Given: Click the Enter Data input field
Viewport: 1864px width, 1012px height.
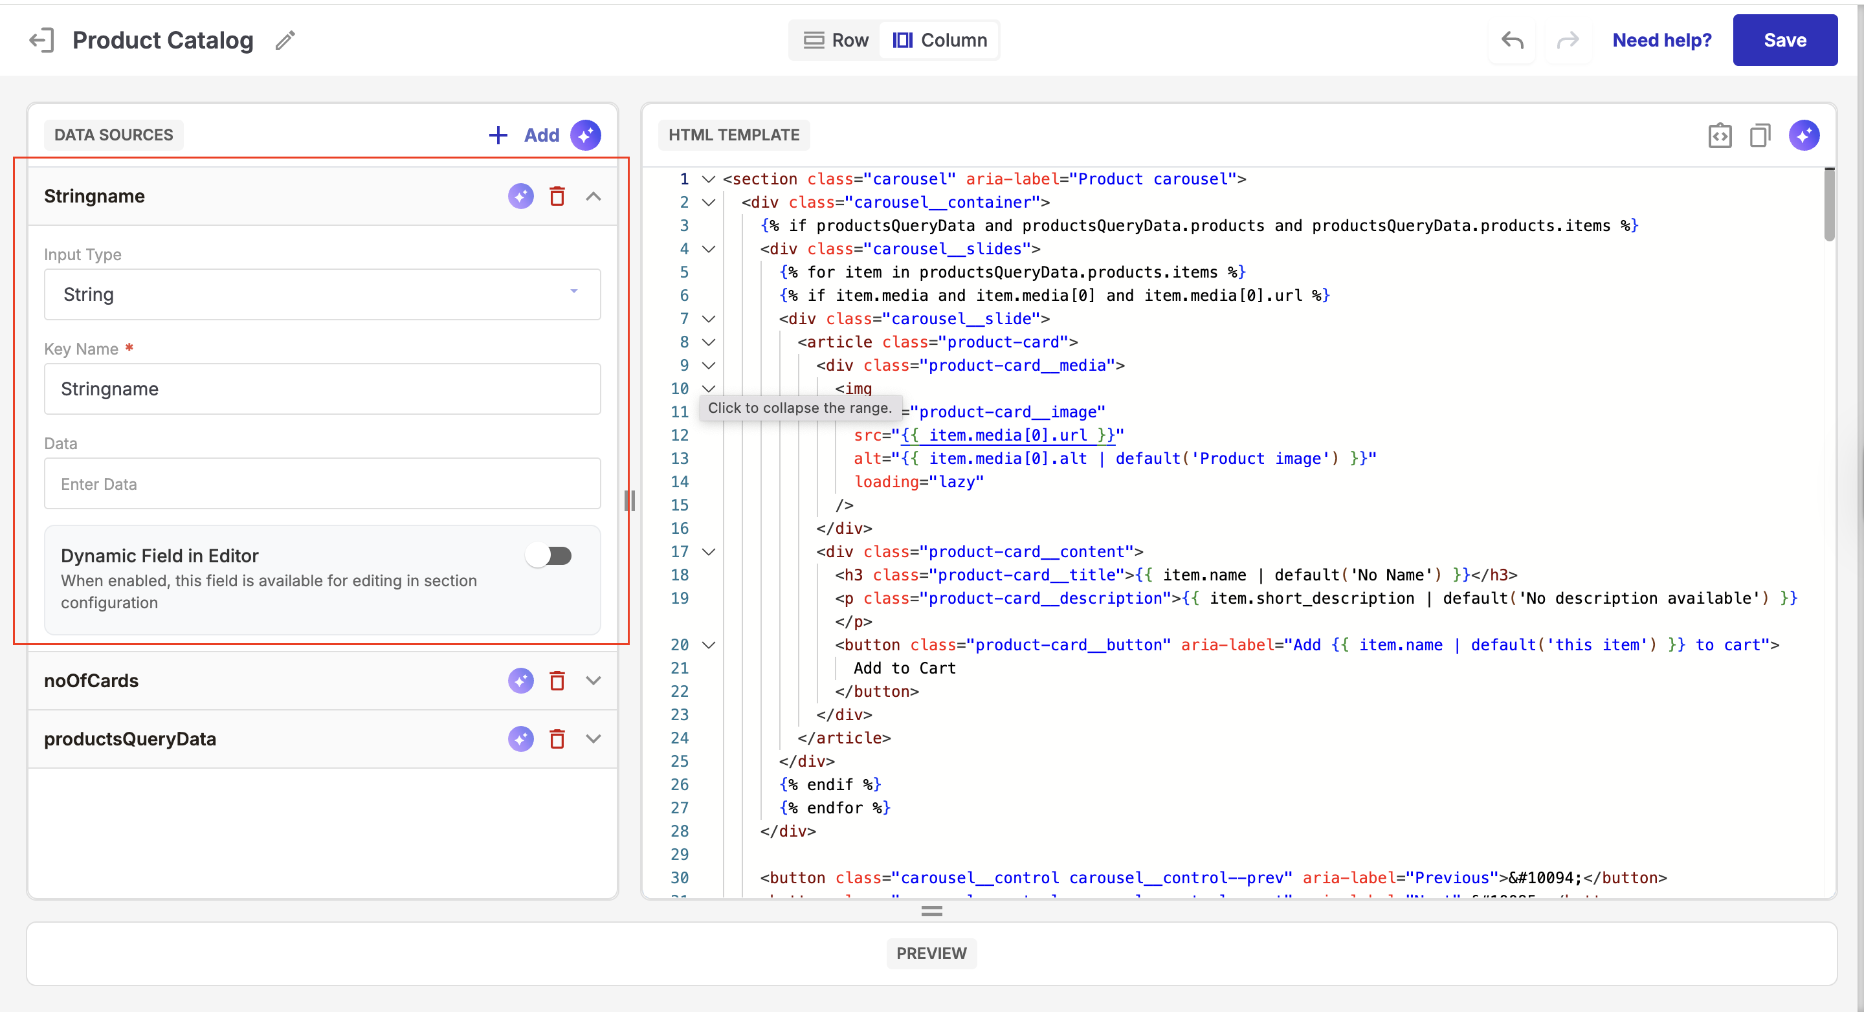Looking at the screenshot, I should [322, 484].
